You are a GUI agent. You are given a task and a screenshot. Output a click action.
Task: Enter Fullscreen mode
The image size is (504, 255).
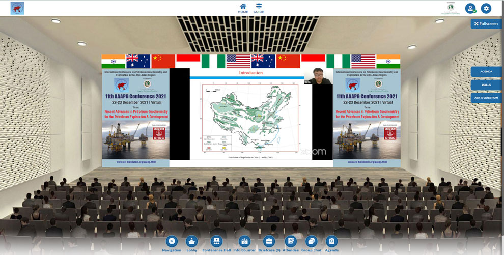coord(486,24)
